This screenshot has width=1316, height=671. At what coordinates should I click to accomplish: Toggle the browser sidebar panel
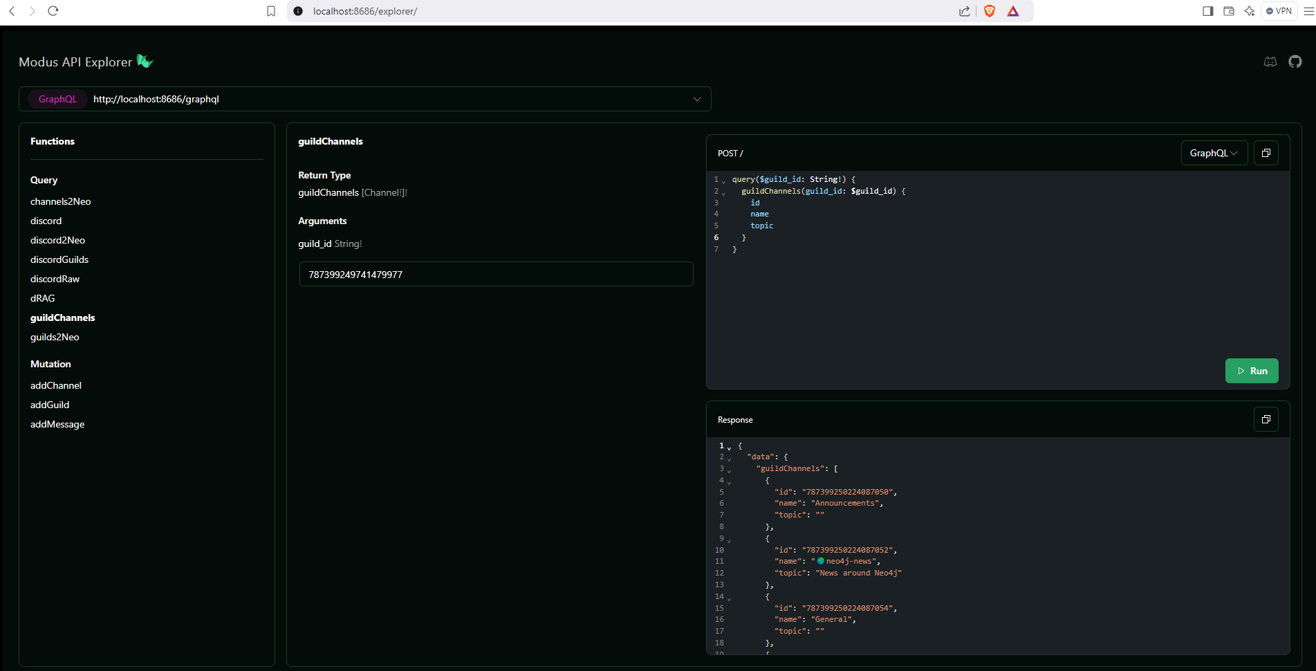1208,11
